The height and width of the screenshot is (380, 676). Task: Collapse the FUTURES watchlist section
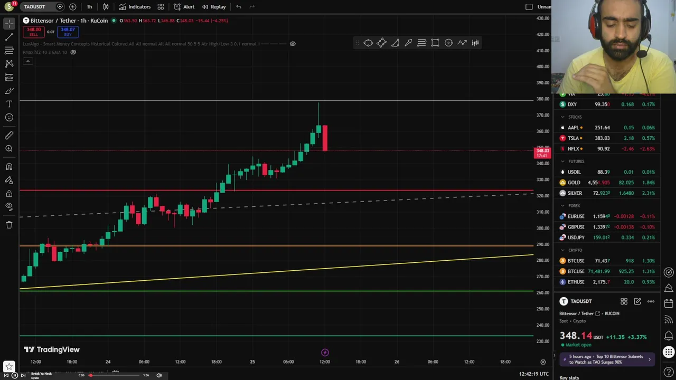(x=562, y=161)
